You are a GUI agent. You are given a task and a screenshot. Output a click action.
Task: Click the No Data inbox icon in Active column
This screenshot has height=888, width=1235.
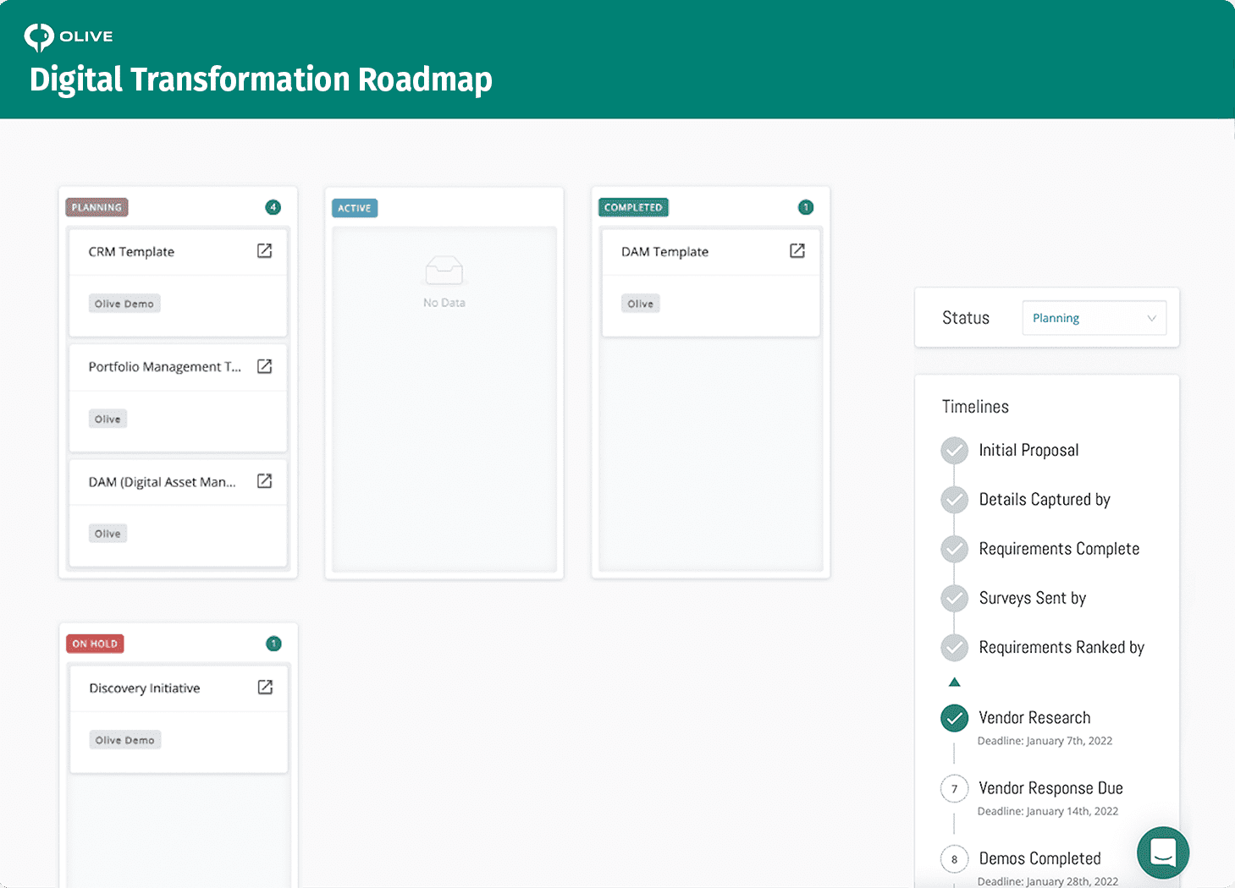[x=444, y=271]
